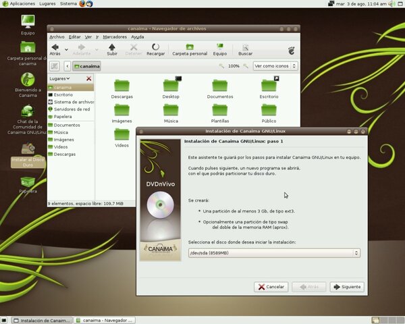Click the path bar left scroll arrow
This screenshot has height=324, width=405.
point(67,66)
